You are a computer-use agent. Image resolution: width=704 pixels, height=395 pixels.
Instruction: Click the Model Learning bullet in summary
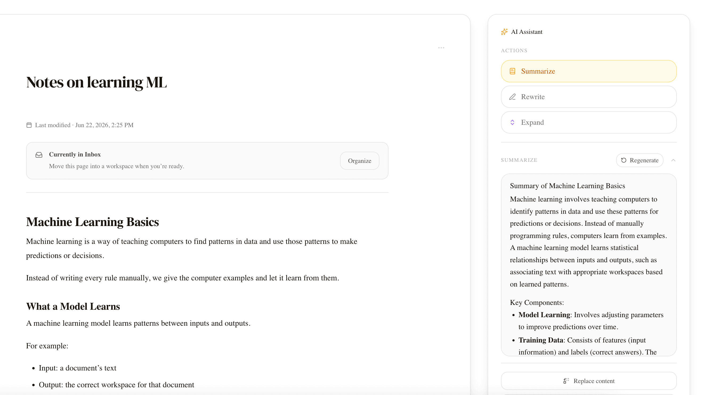click(591, 321)
